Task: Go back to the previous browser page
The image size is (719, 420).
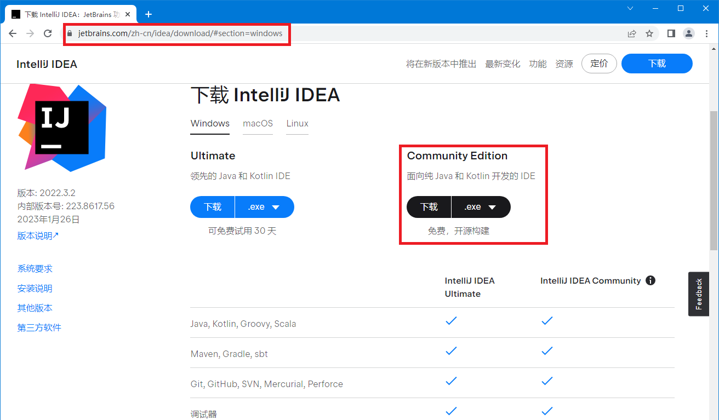Action: click(13, 33)
